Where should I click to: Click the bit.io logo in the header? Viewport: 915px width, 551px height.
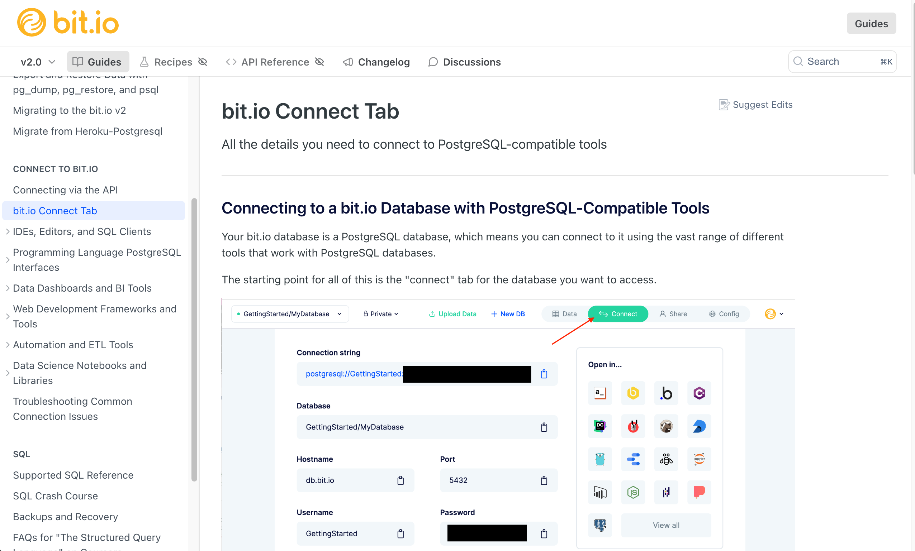[67, 22]
